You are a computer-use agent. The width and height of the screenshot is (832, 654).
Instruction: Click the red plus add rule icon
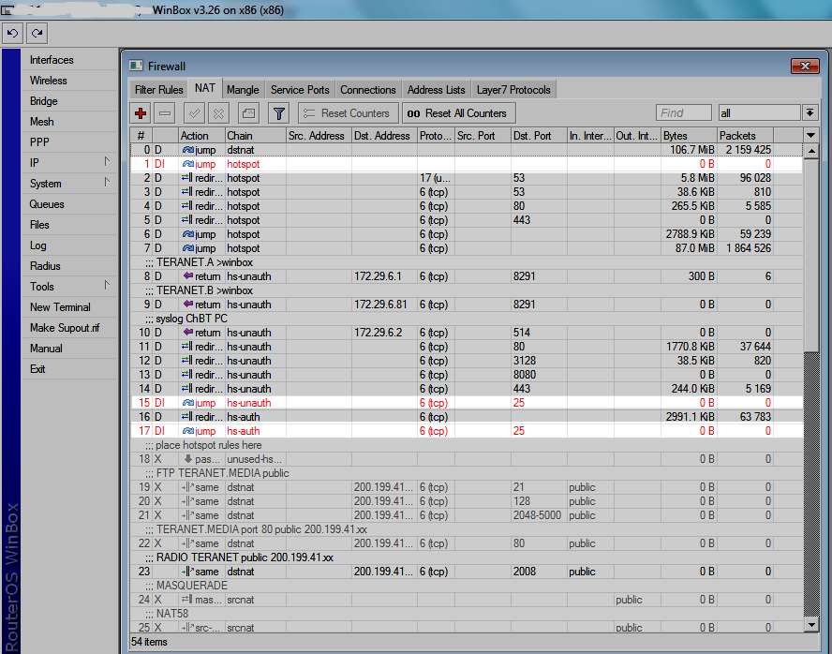click(141, 113)
